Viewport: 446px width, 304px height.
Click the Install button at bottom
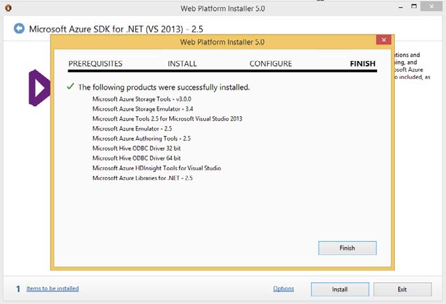point(340,289)
